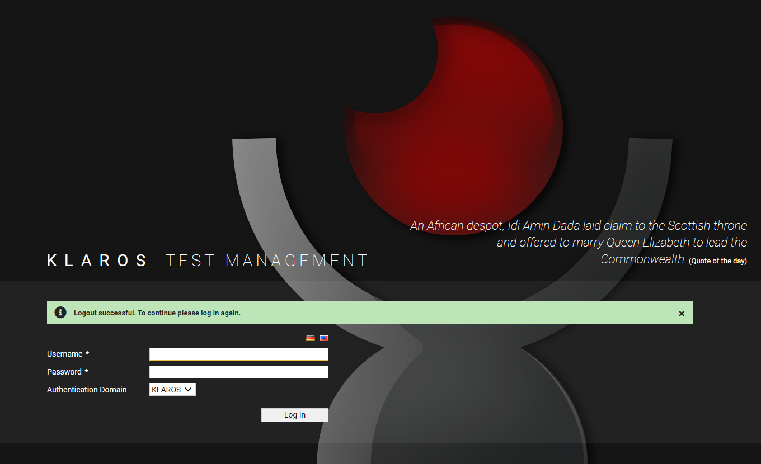Click the American flag language switcher
This screenshot has width=761, height=464.
click(x=324, y=338)
